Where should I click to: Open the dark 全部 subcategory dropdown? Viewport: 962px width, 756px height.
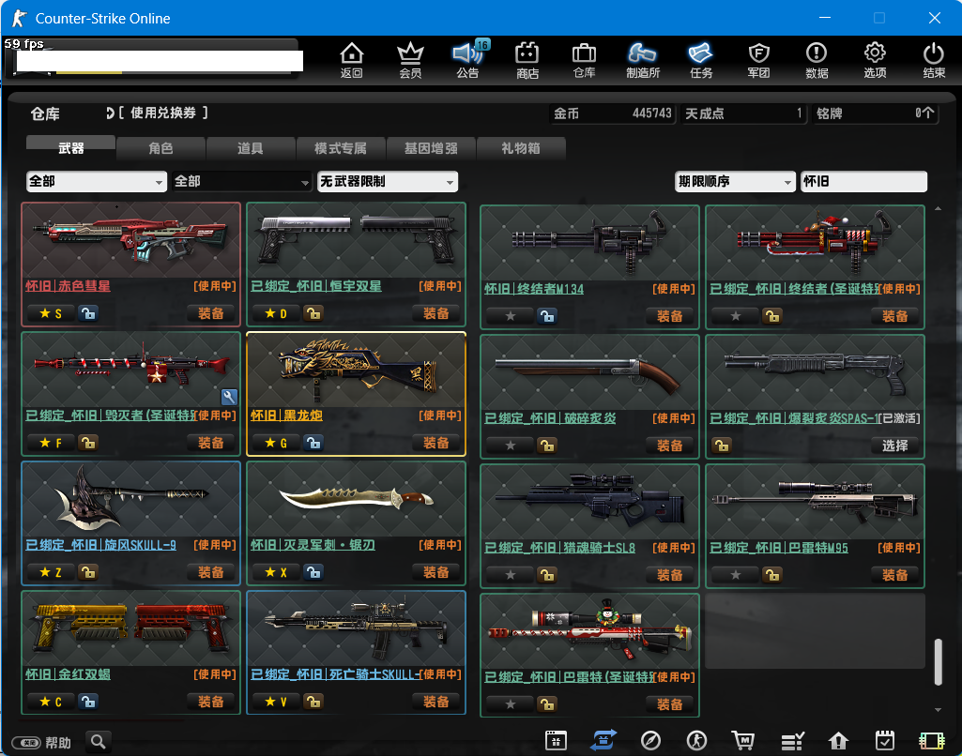(x=242, y=181)
